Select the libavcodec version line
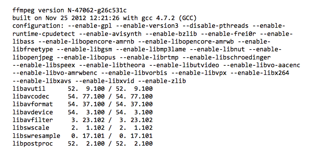Viewport: 320px width, 152px height. coord(83,96)
